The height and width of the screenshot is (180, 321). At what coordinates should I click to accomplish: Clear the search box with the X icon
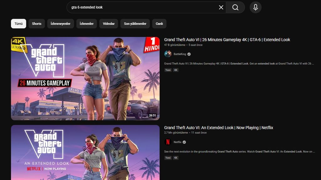tap(221, 7)
